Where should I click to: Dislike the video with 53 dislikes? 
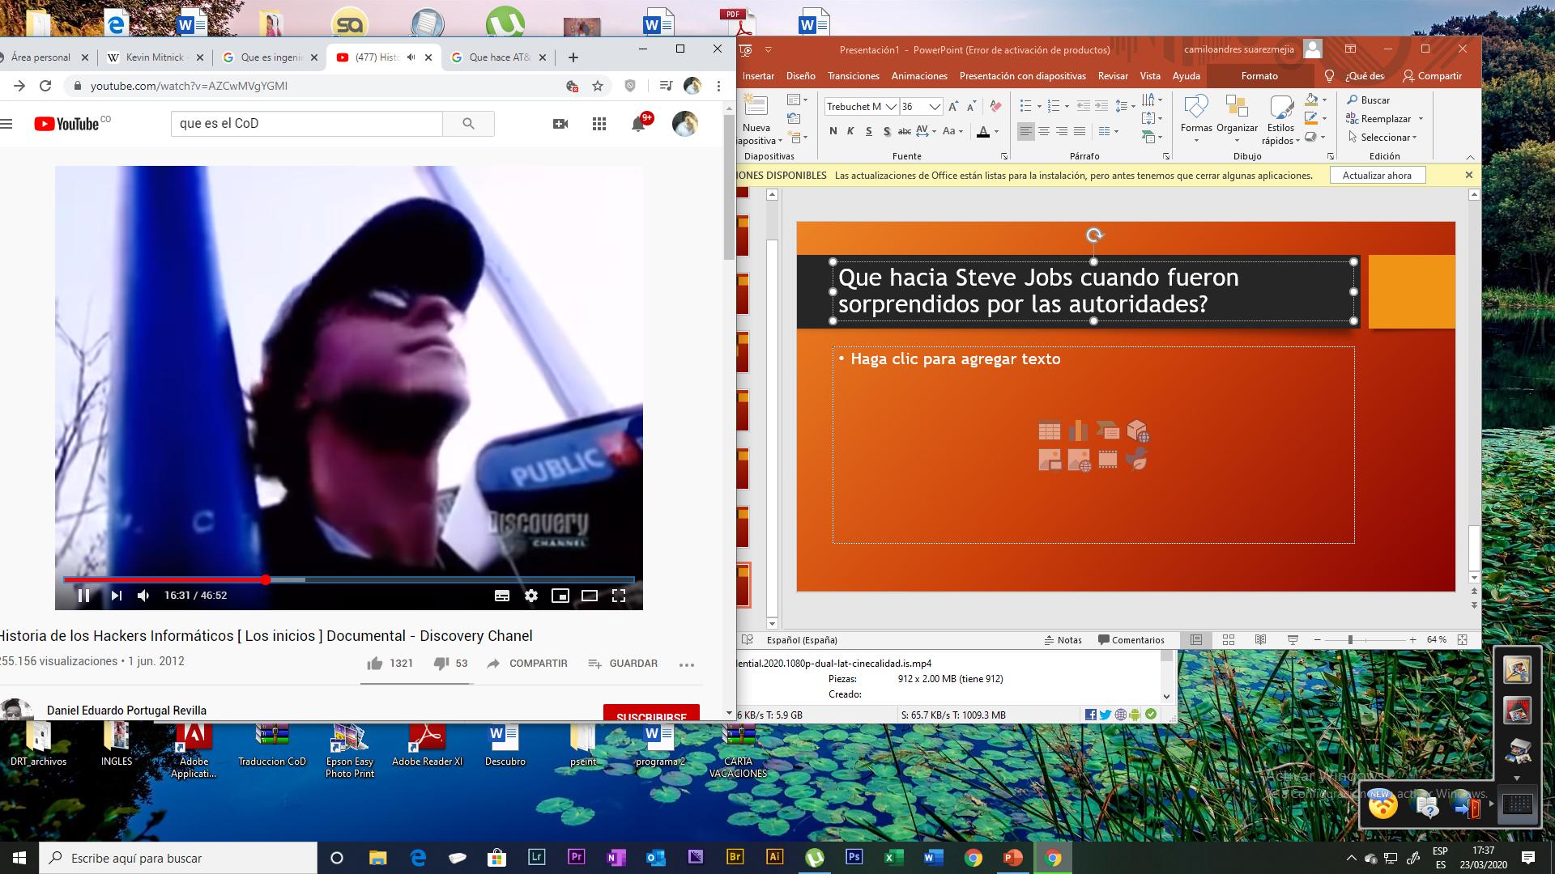pos(451,664)
